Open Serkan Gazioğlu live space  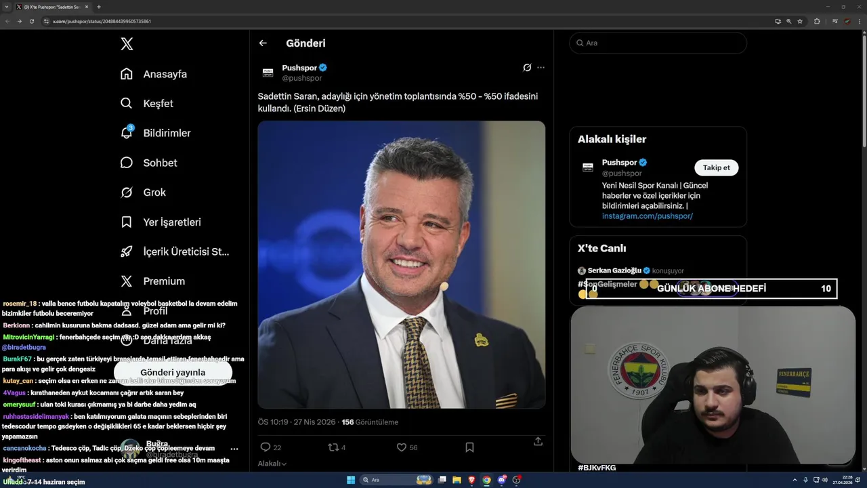pos(631,270)
